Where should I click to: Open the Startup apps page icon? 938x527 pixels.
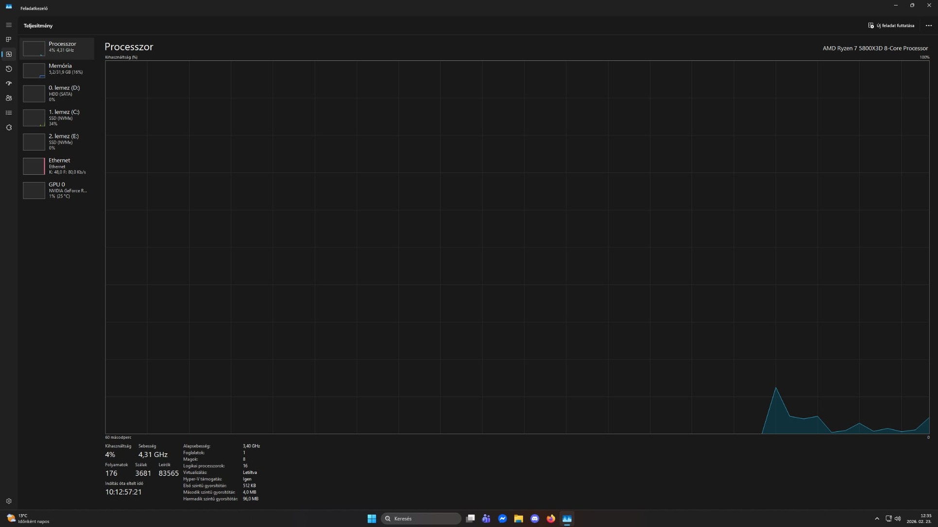click(9, 83)
